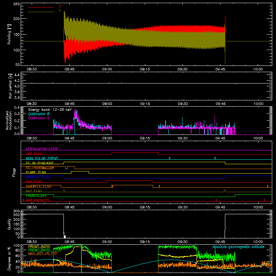Select the orange MAX_DET_VS_TOT legend entry

coord(42,254)
